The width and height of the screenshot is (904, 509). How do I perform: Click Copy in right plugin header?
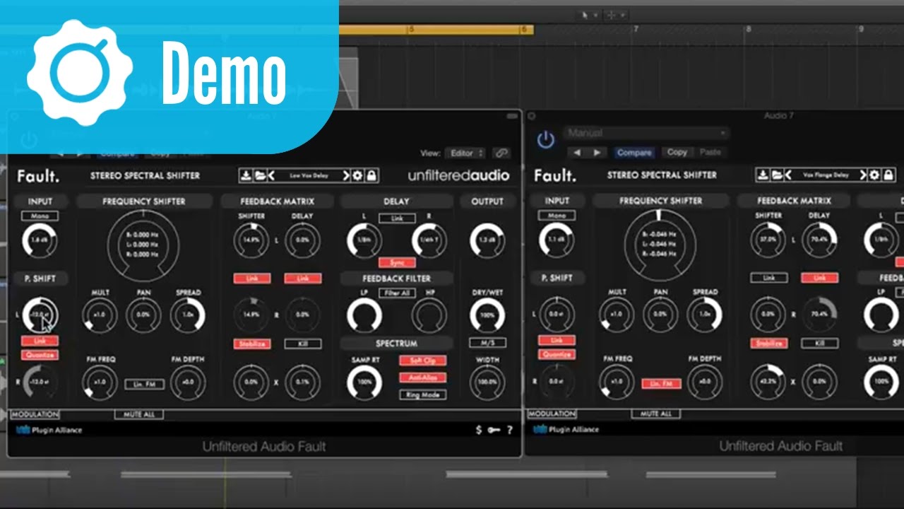[x=677, y=152]
